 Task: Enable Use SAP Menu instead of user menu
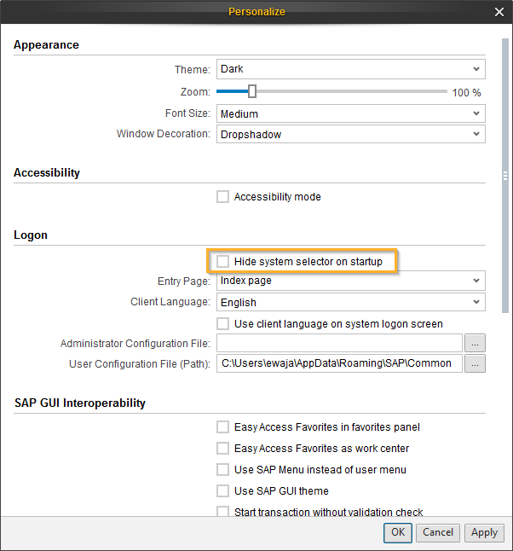(x=223, y=470)
